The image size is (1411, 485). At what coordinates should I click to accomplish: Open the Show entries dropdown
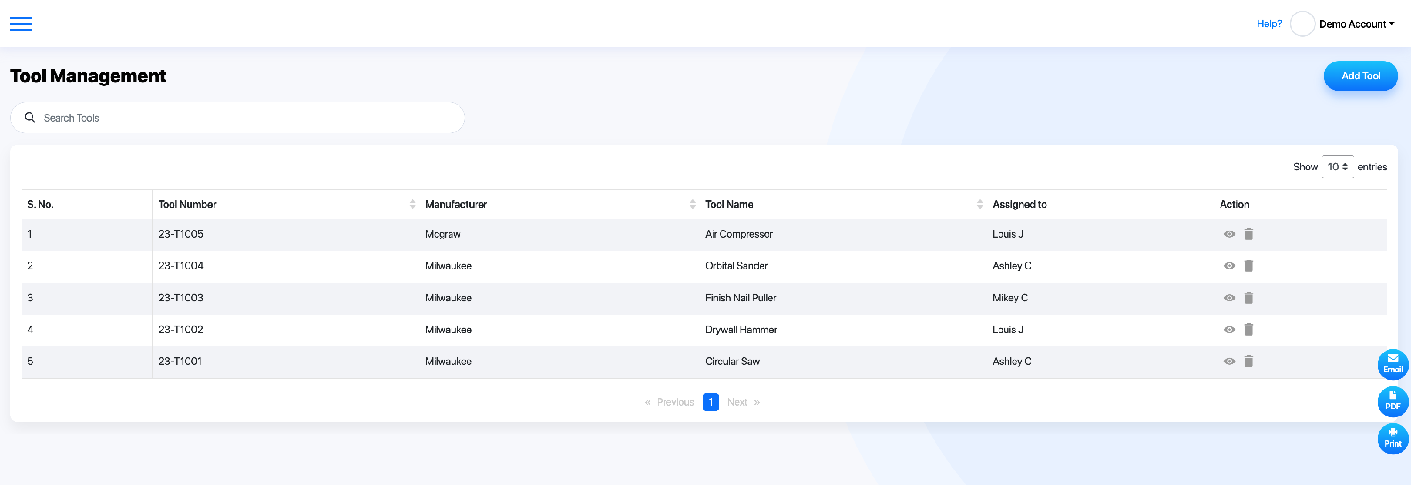(x=1337, y=167)
